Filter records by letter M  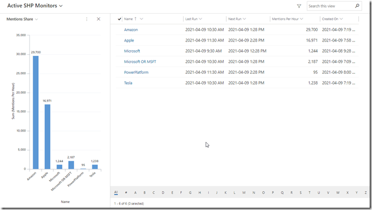coord(244,193)
